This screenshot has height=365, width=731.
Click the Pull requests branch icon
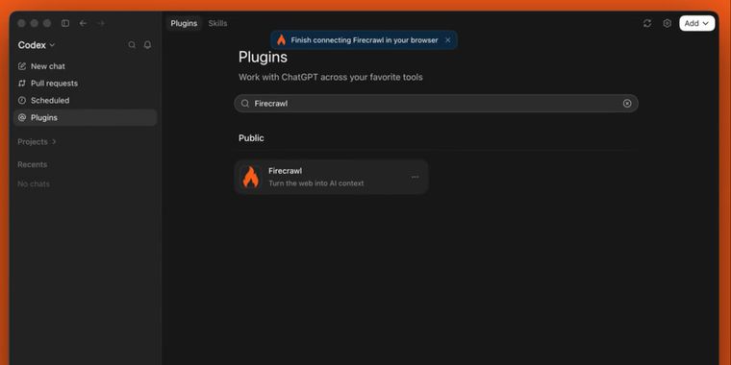22,84
